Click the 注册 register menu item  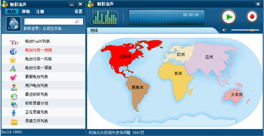tap(40, 12)
